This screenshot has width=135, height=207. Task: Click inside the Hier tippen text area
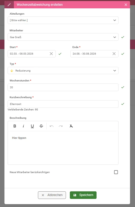click(x=63, y=148)
